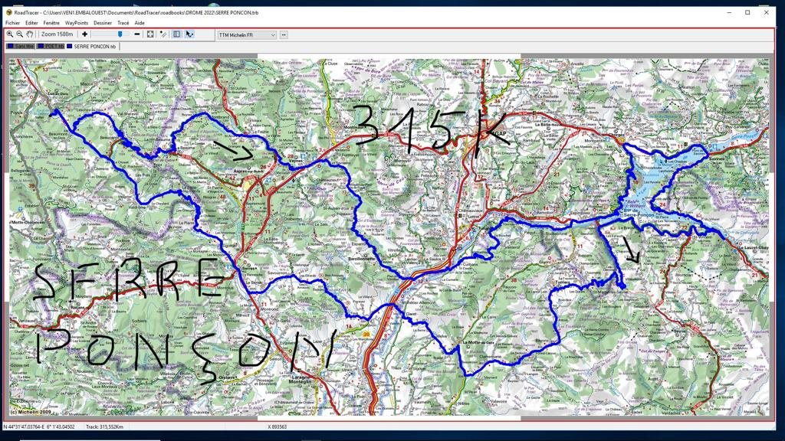Maximize the RoadTracer window
785x441 pixels.
(747, 12)
